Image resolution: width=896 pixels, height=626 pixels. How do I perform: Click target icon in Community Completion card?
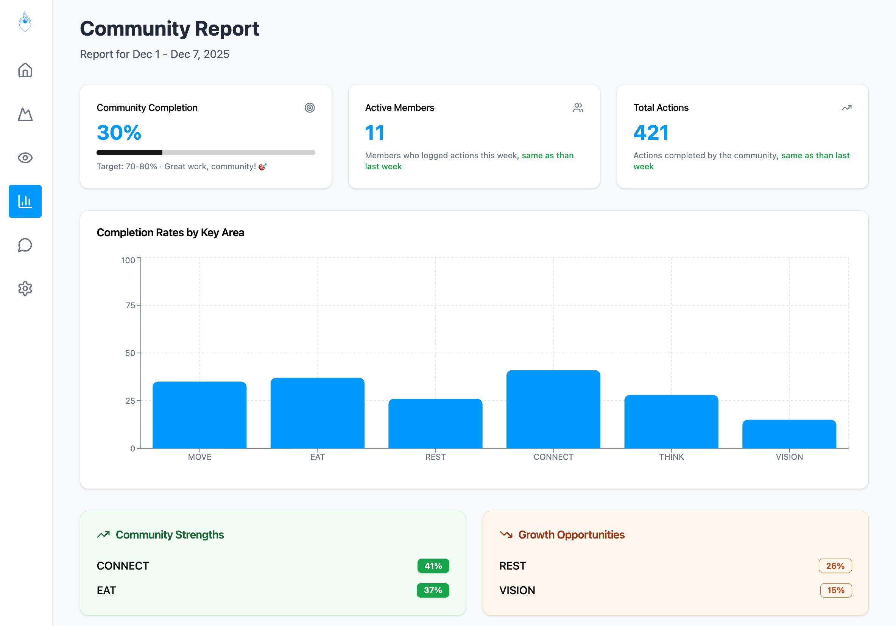click(x=310, y=108)
